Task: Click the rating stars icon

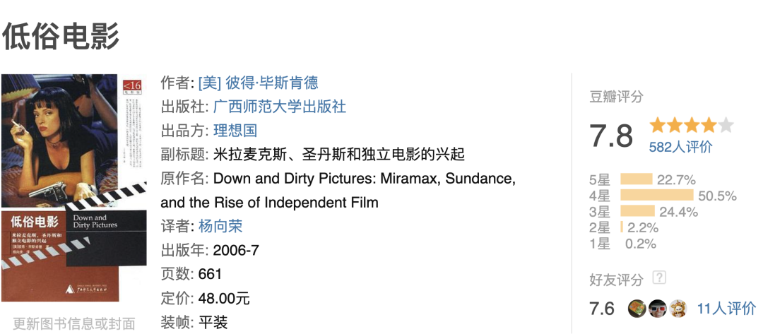Action: 691,126
